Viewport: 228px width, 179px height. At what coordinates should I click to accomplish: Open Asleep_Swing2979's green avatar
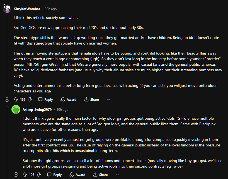point(16,109)
